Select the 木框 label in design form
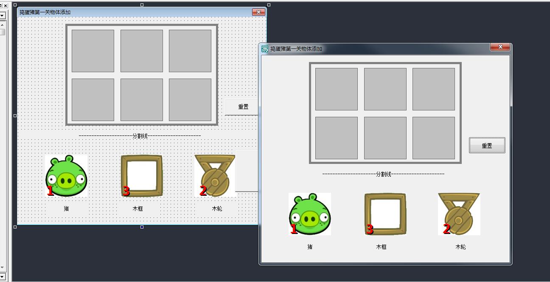The height and width of the screenshot is (282, 550). tap(138, 209)
